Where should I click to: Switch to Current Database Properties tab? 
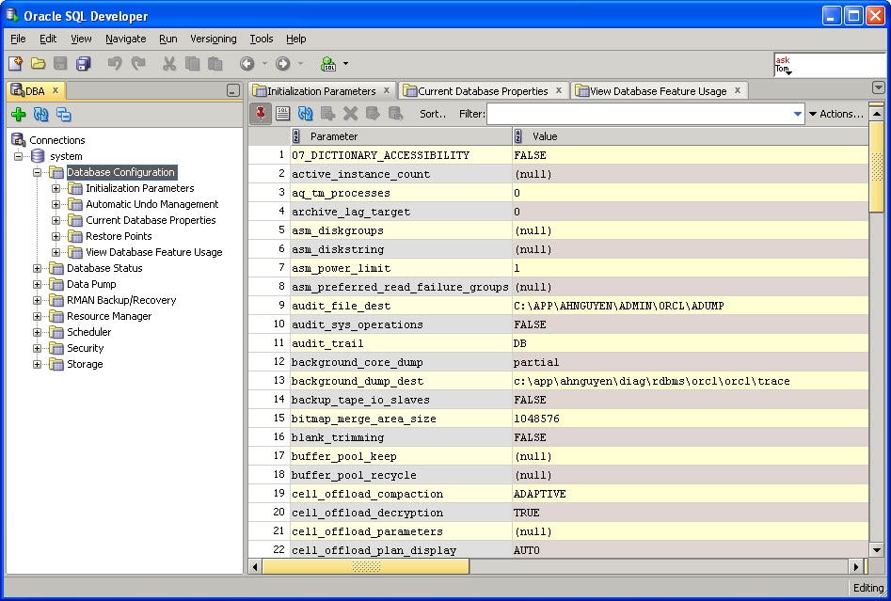click(482, 91)
